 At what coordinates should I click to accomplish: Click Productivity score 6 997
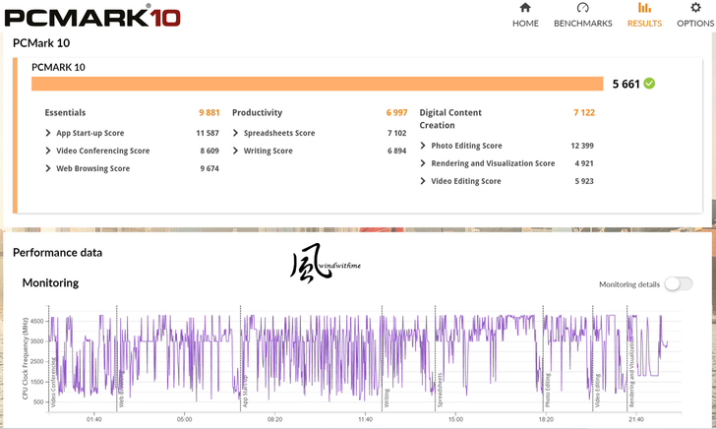396,112
